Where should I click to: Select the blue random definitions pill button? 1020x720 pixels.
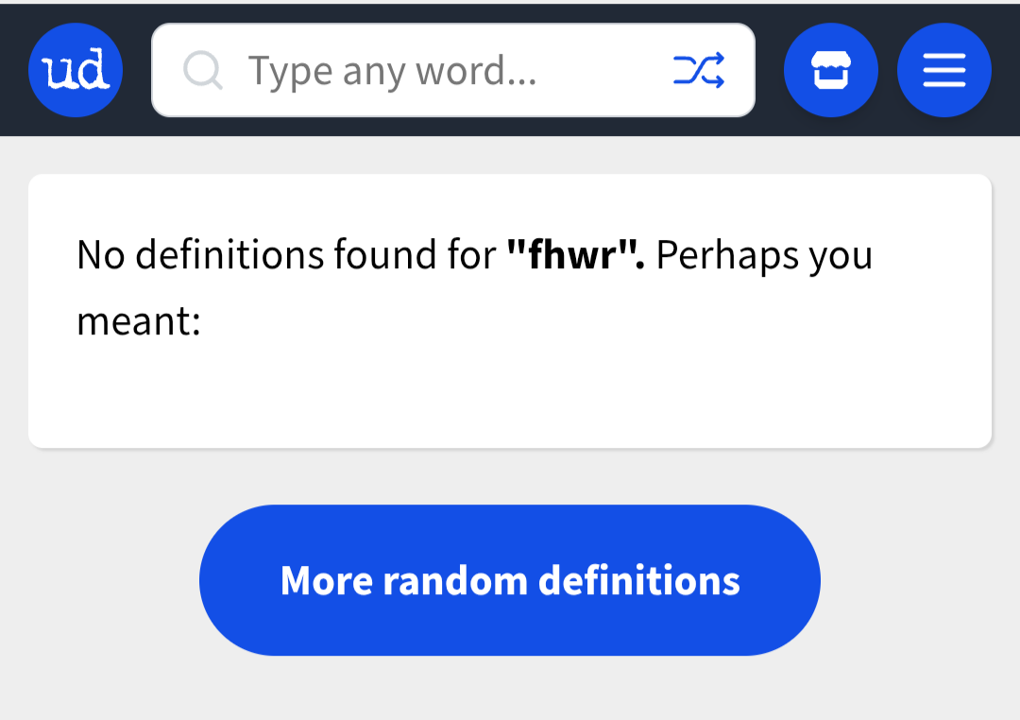click(x=510, y=580)
